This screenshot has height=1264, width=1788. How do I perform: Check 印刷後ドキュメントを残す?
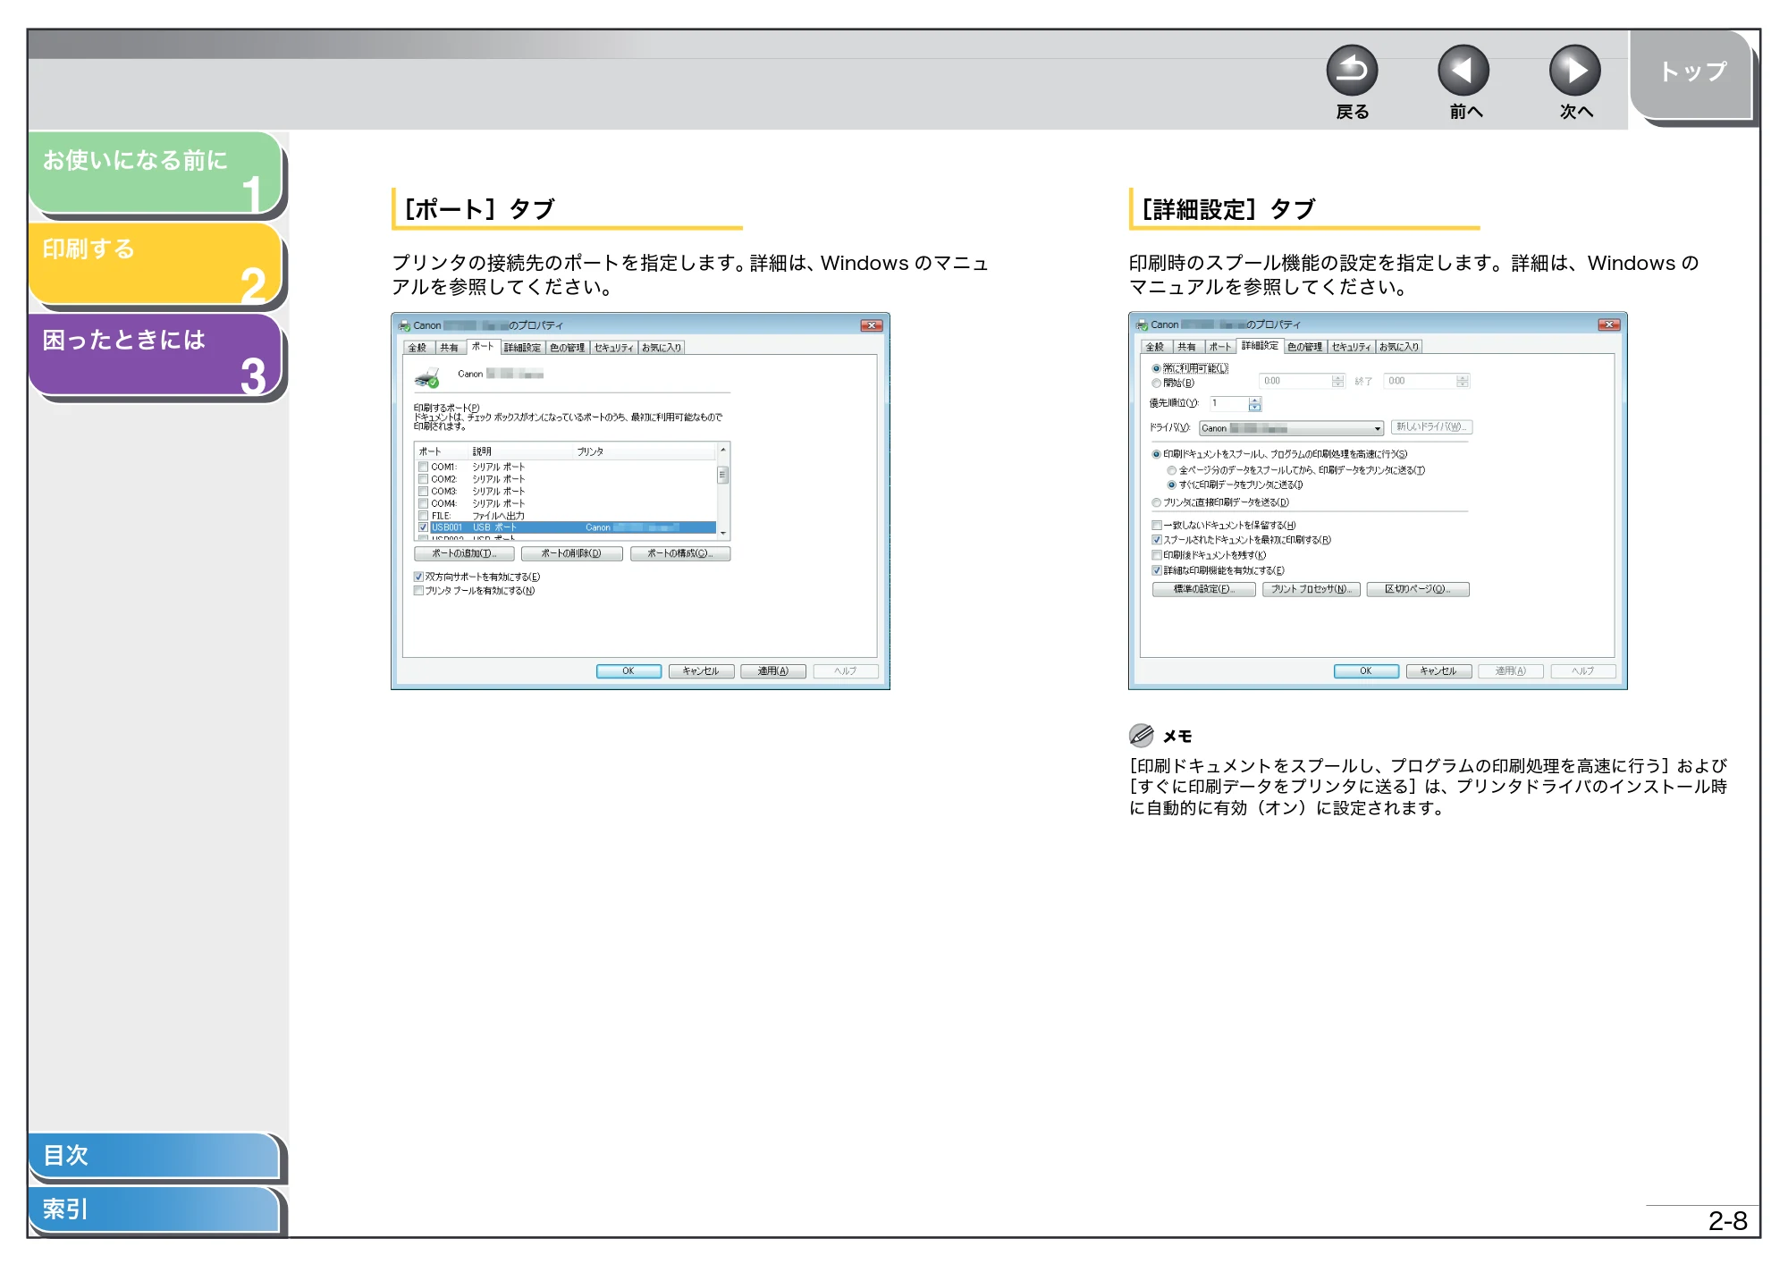(x=1157, y=555)
